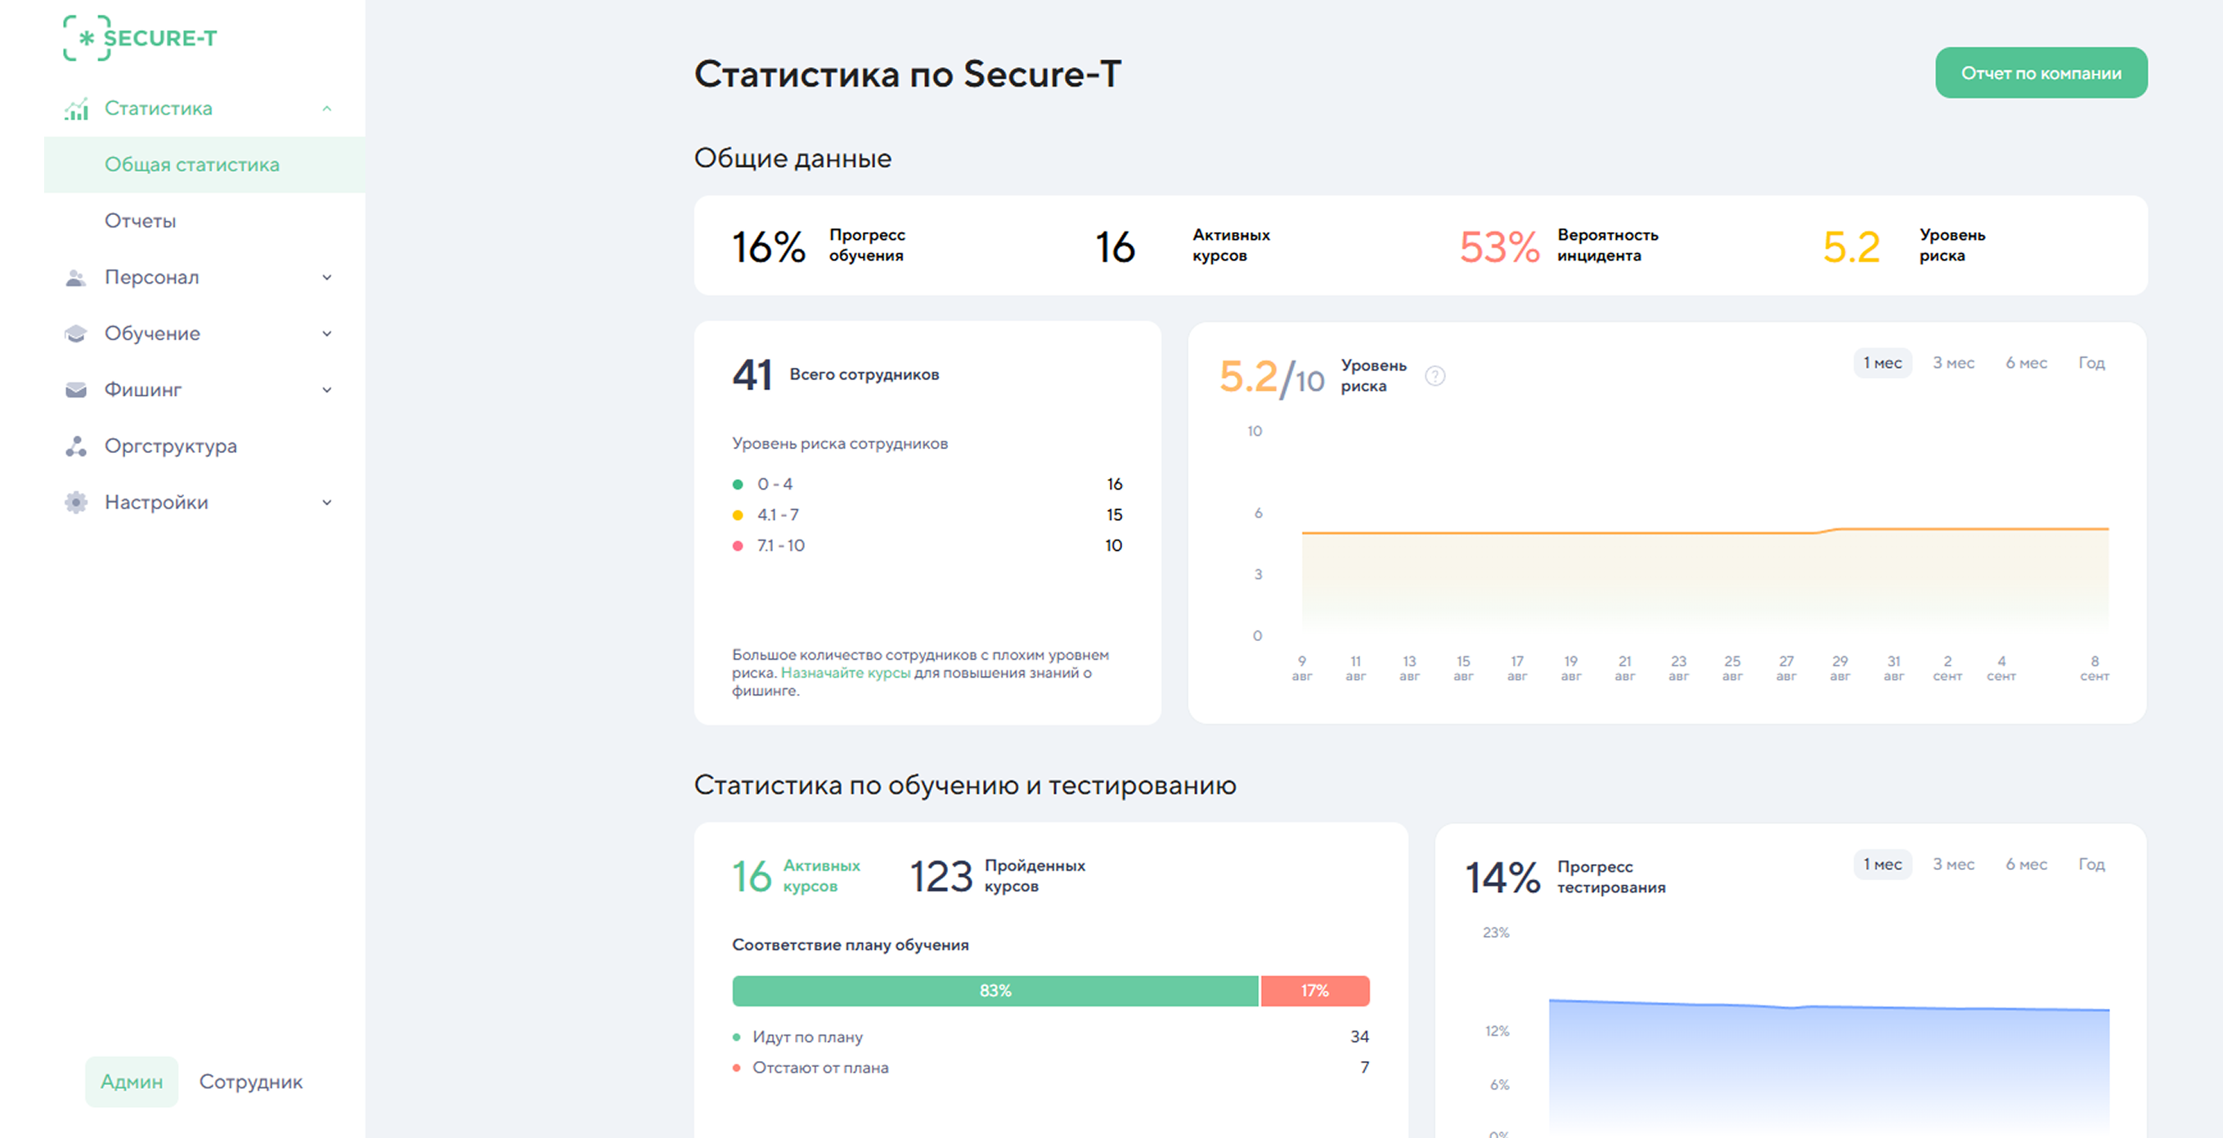The height and width of the screenshot is (1138, 2223).
Task: Select Общая статистика in the sidebar
Action: (191, 164)
